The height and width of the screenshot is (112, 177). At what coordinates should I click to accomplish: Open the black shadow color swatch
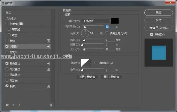tap(115, 21)
